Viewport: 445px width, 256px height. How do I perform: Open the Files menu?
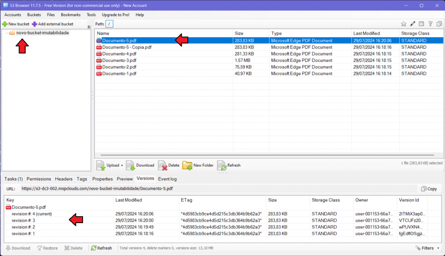tap(51, 15)
